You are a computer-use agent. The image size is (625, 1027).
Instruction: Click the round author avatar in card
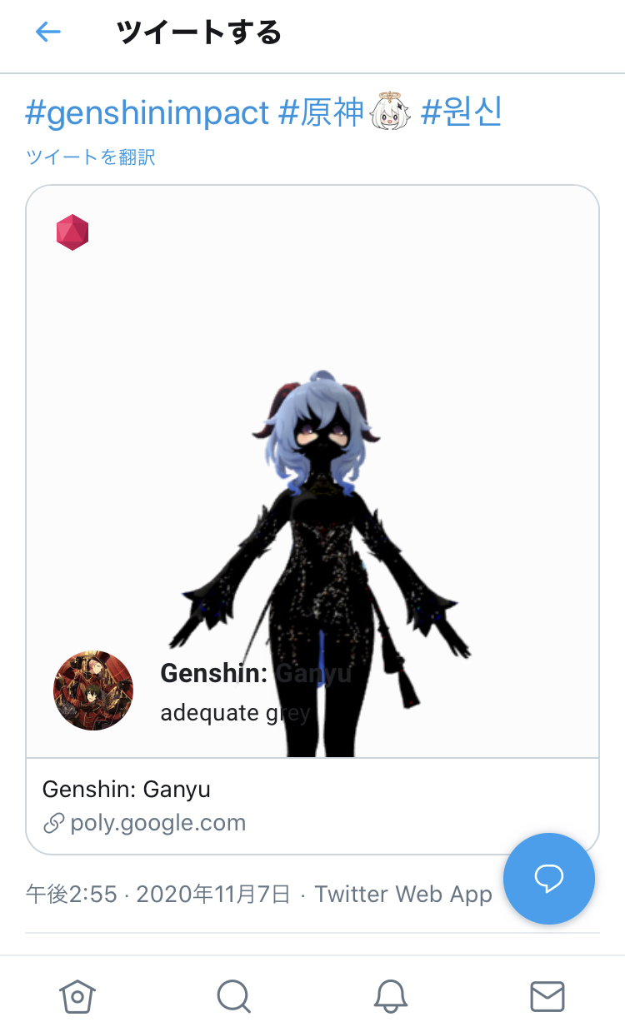pyautogui.click(x=93, y=690)
